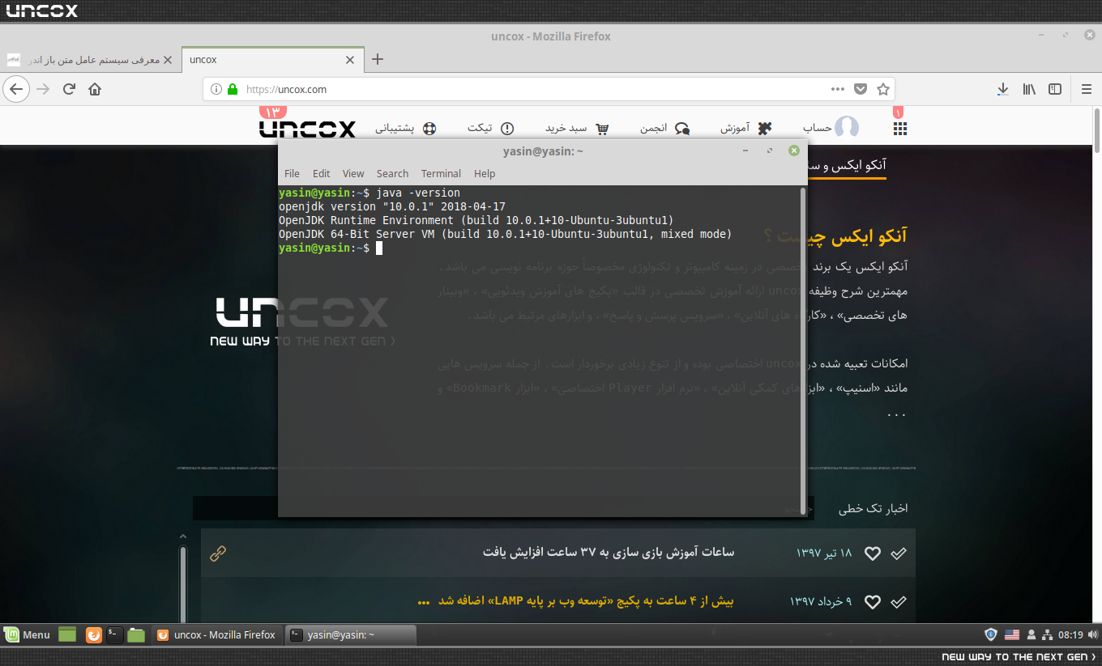Close the first Persian-titled browser tab
Viewport: 1102px width, 666px height.
(168, 60)
